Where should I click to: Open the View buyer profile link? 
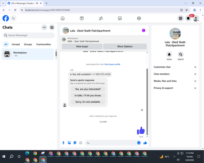click(112, 64)
